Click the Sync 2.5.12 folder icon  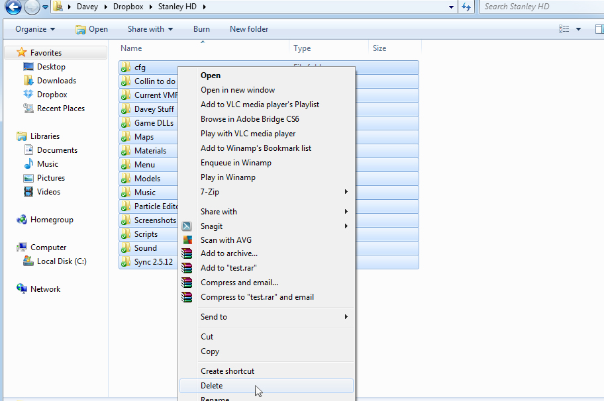tap(126, 261)
